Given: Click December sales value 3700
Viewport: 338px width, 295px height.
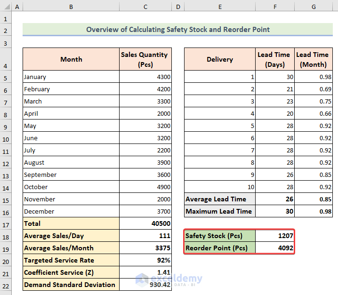Looking at the screenshot, I should pos(145,211).
